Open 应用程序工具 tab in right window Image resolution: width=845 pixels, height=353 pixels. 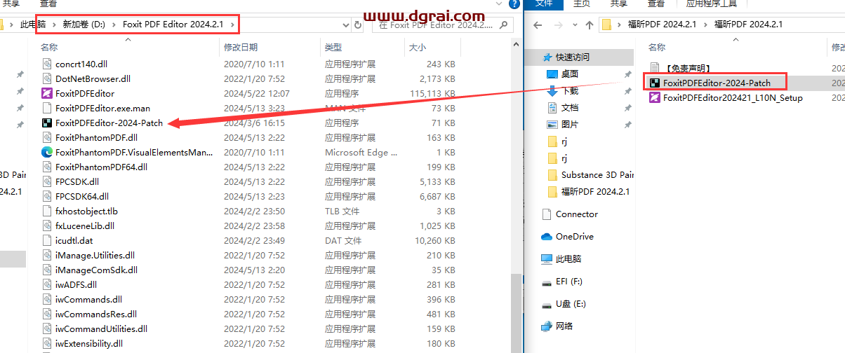pos(712,4)
